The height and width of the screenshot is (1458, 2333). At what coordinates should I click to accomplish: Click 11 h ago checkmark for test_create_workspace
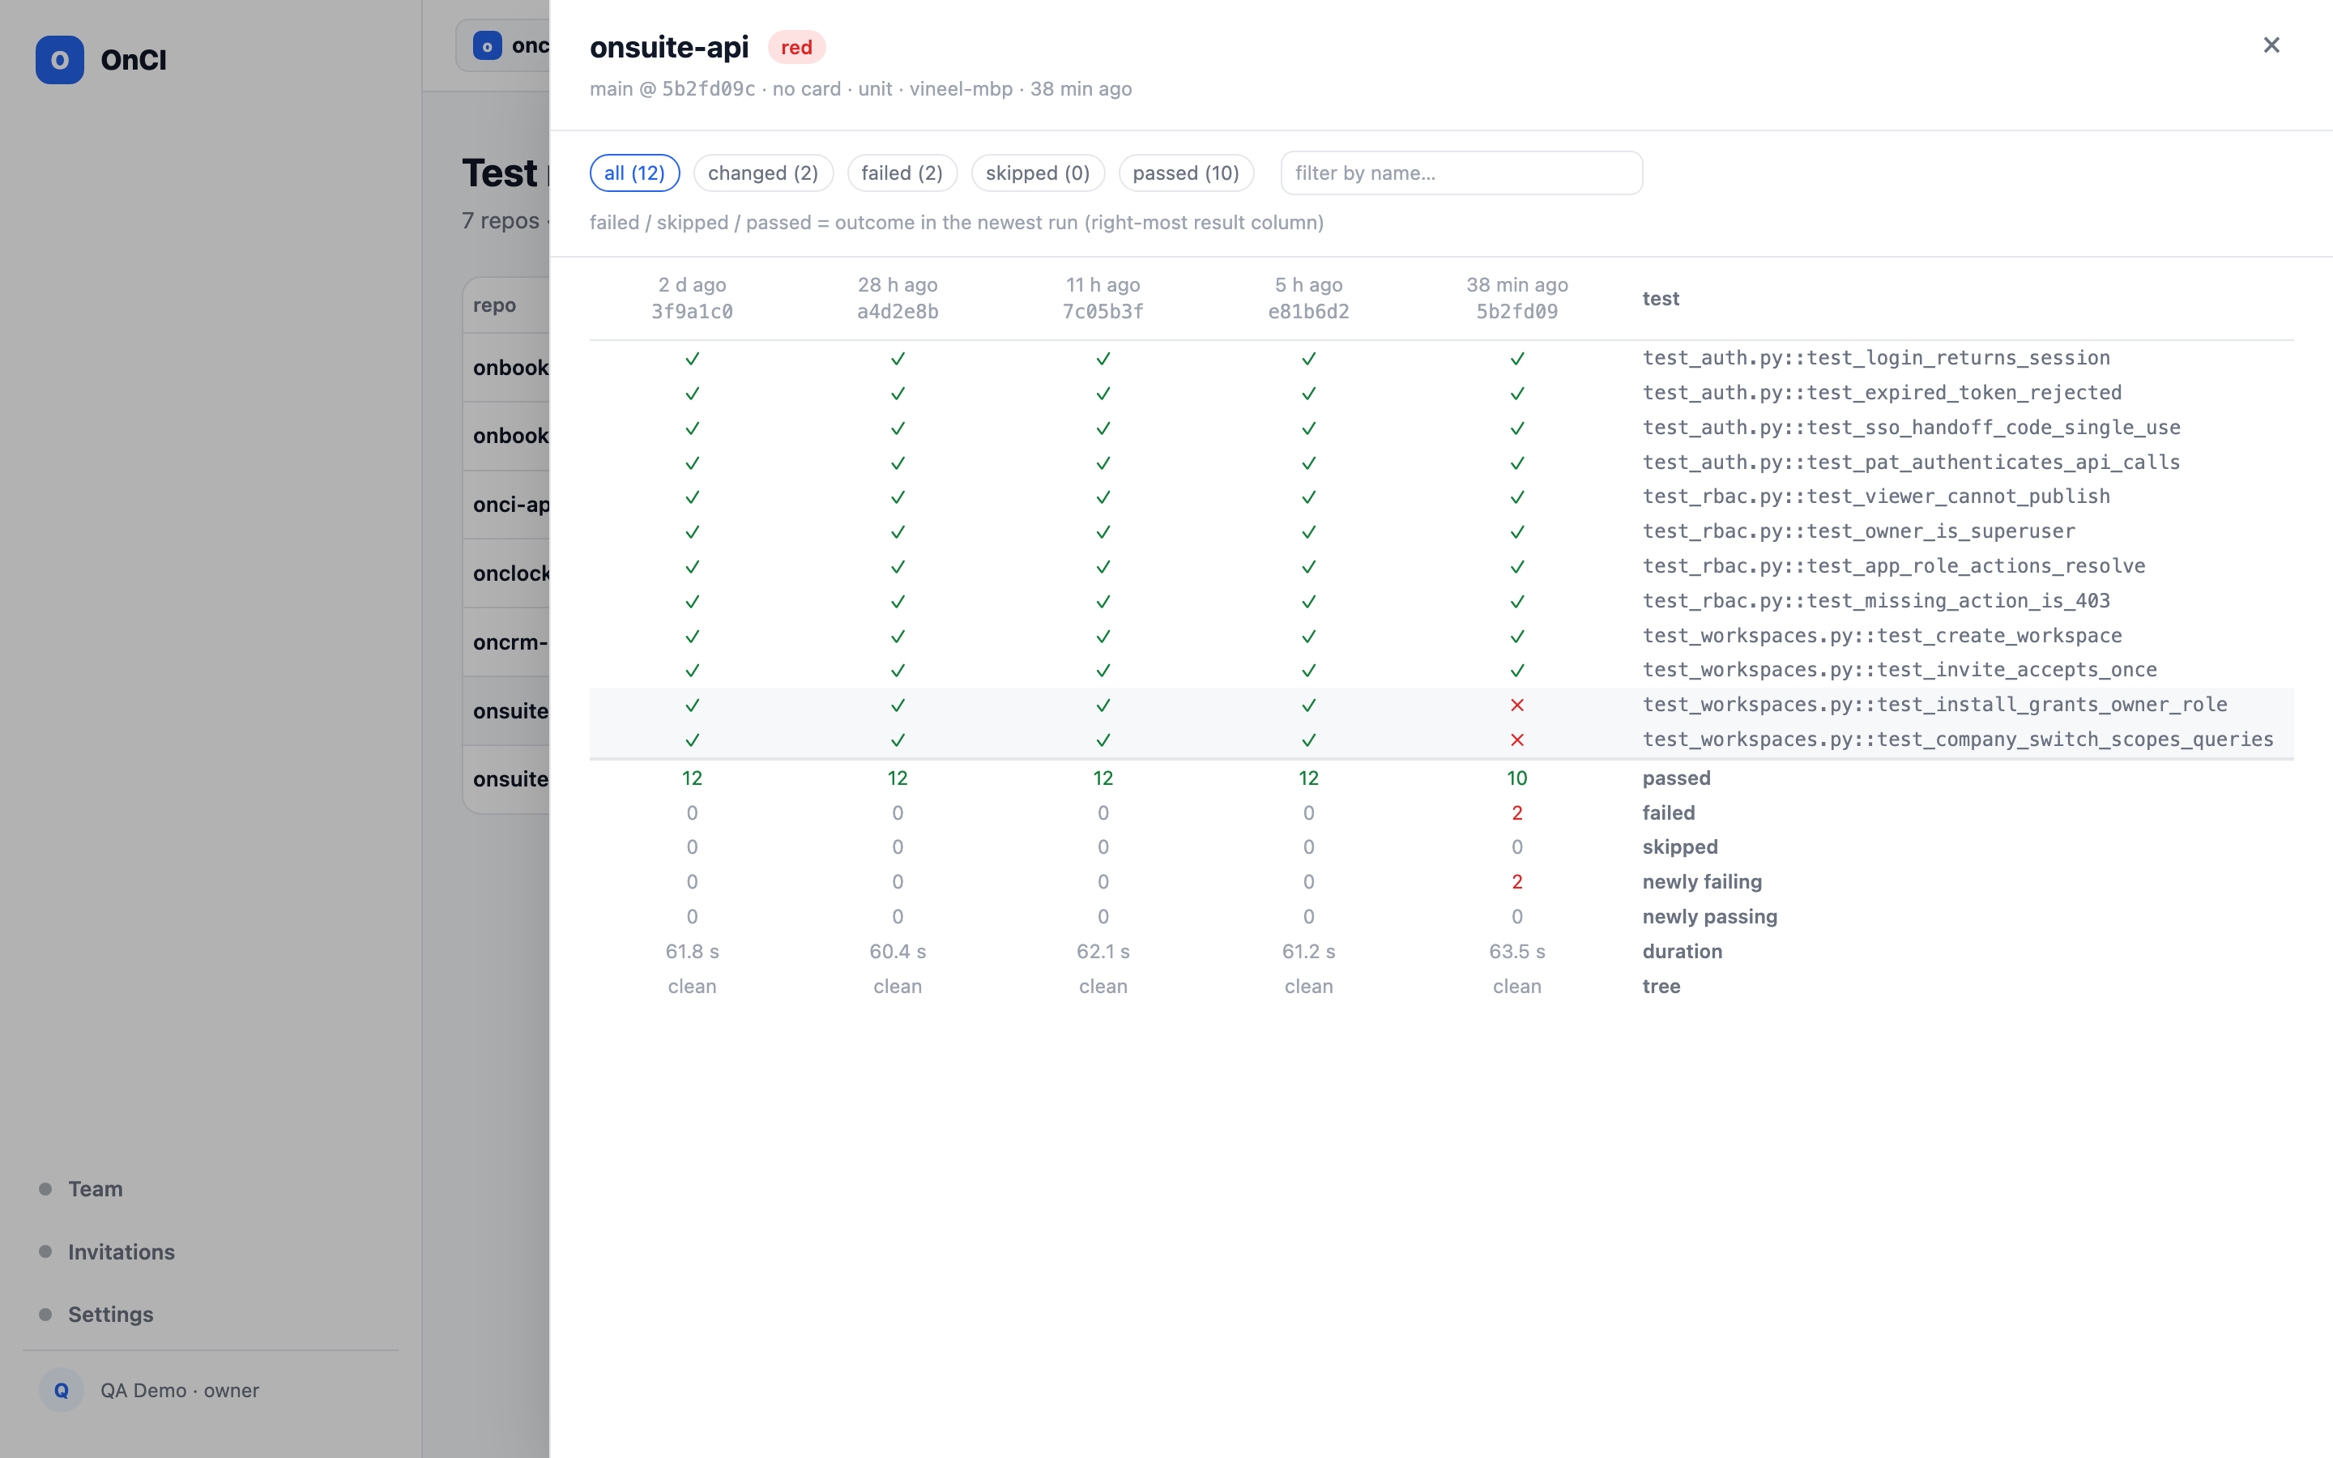click(x=1103, y=637)
